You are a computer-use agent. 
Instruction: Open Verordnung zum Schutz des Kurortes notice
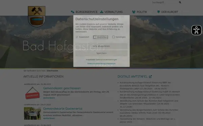pos(149,104)
